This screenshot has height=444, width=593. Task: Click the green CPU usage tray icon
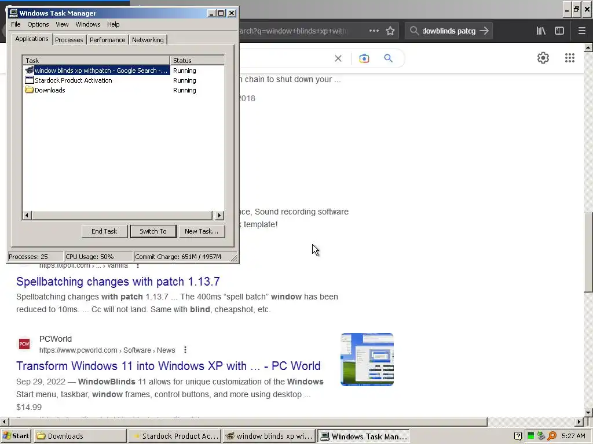click(x=530, y=436)
